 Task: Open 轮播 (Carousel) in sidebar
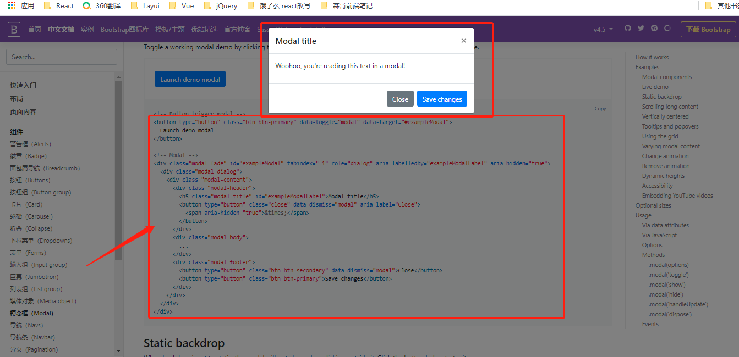(31, 216)
